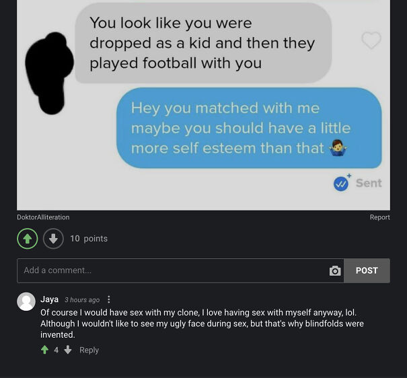Viewport: 407px width, 378px height.
Task: Like the message with heart icon
Action: [371, 40]
